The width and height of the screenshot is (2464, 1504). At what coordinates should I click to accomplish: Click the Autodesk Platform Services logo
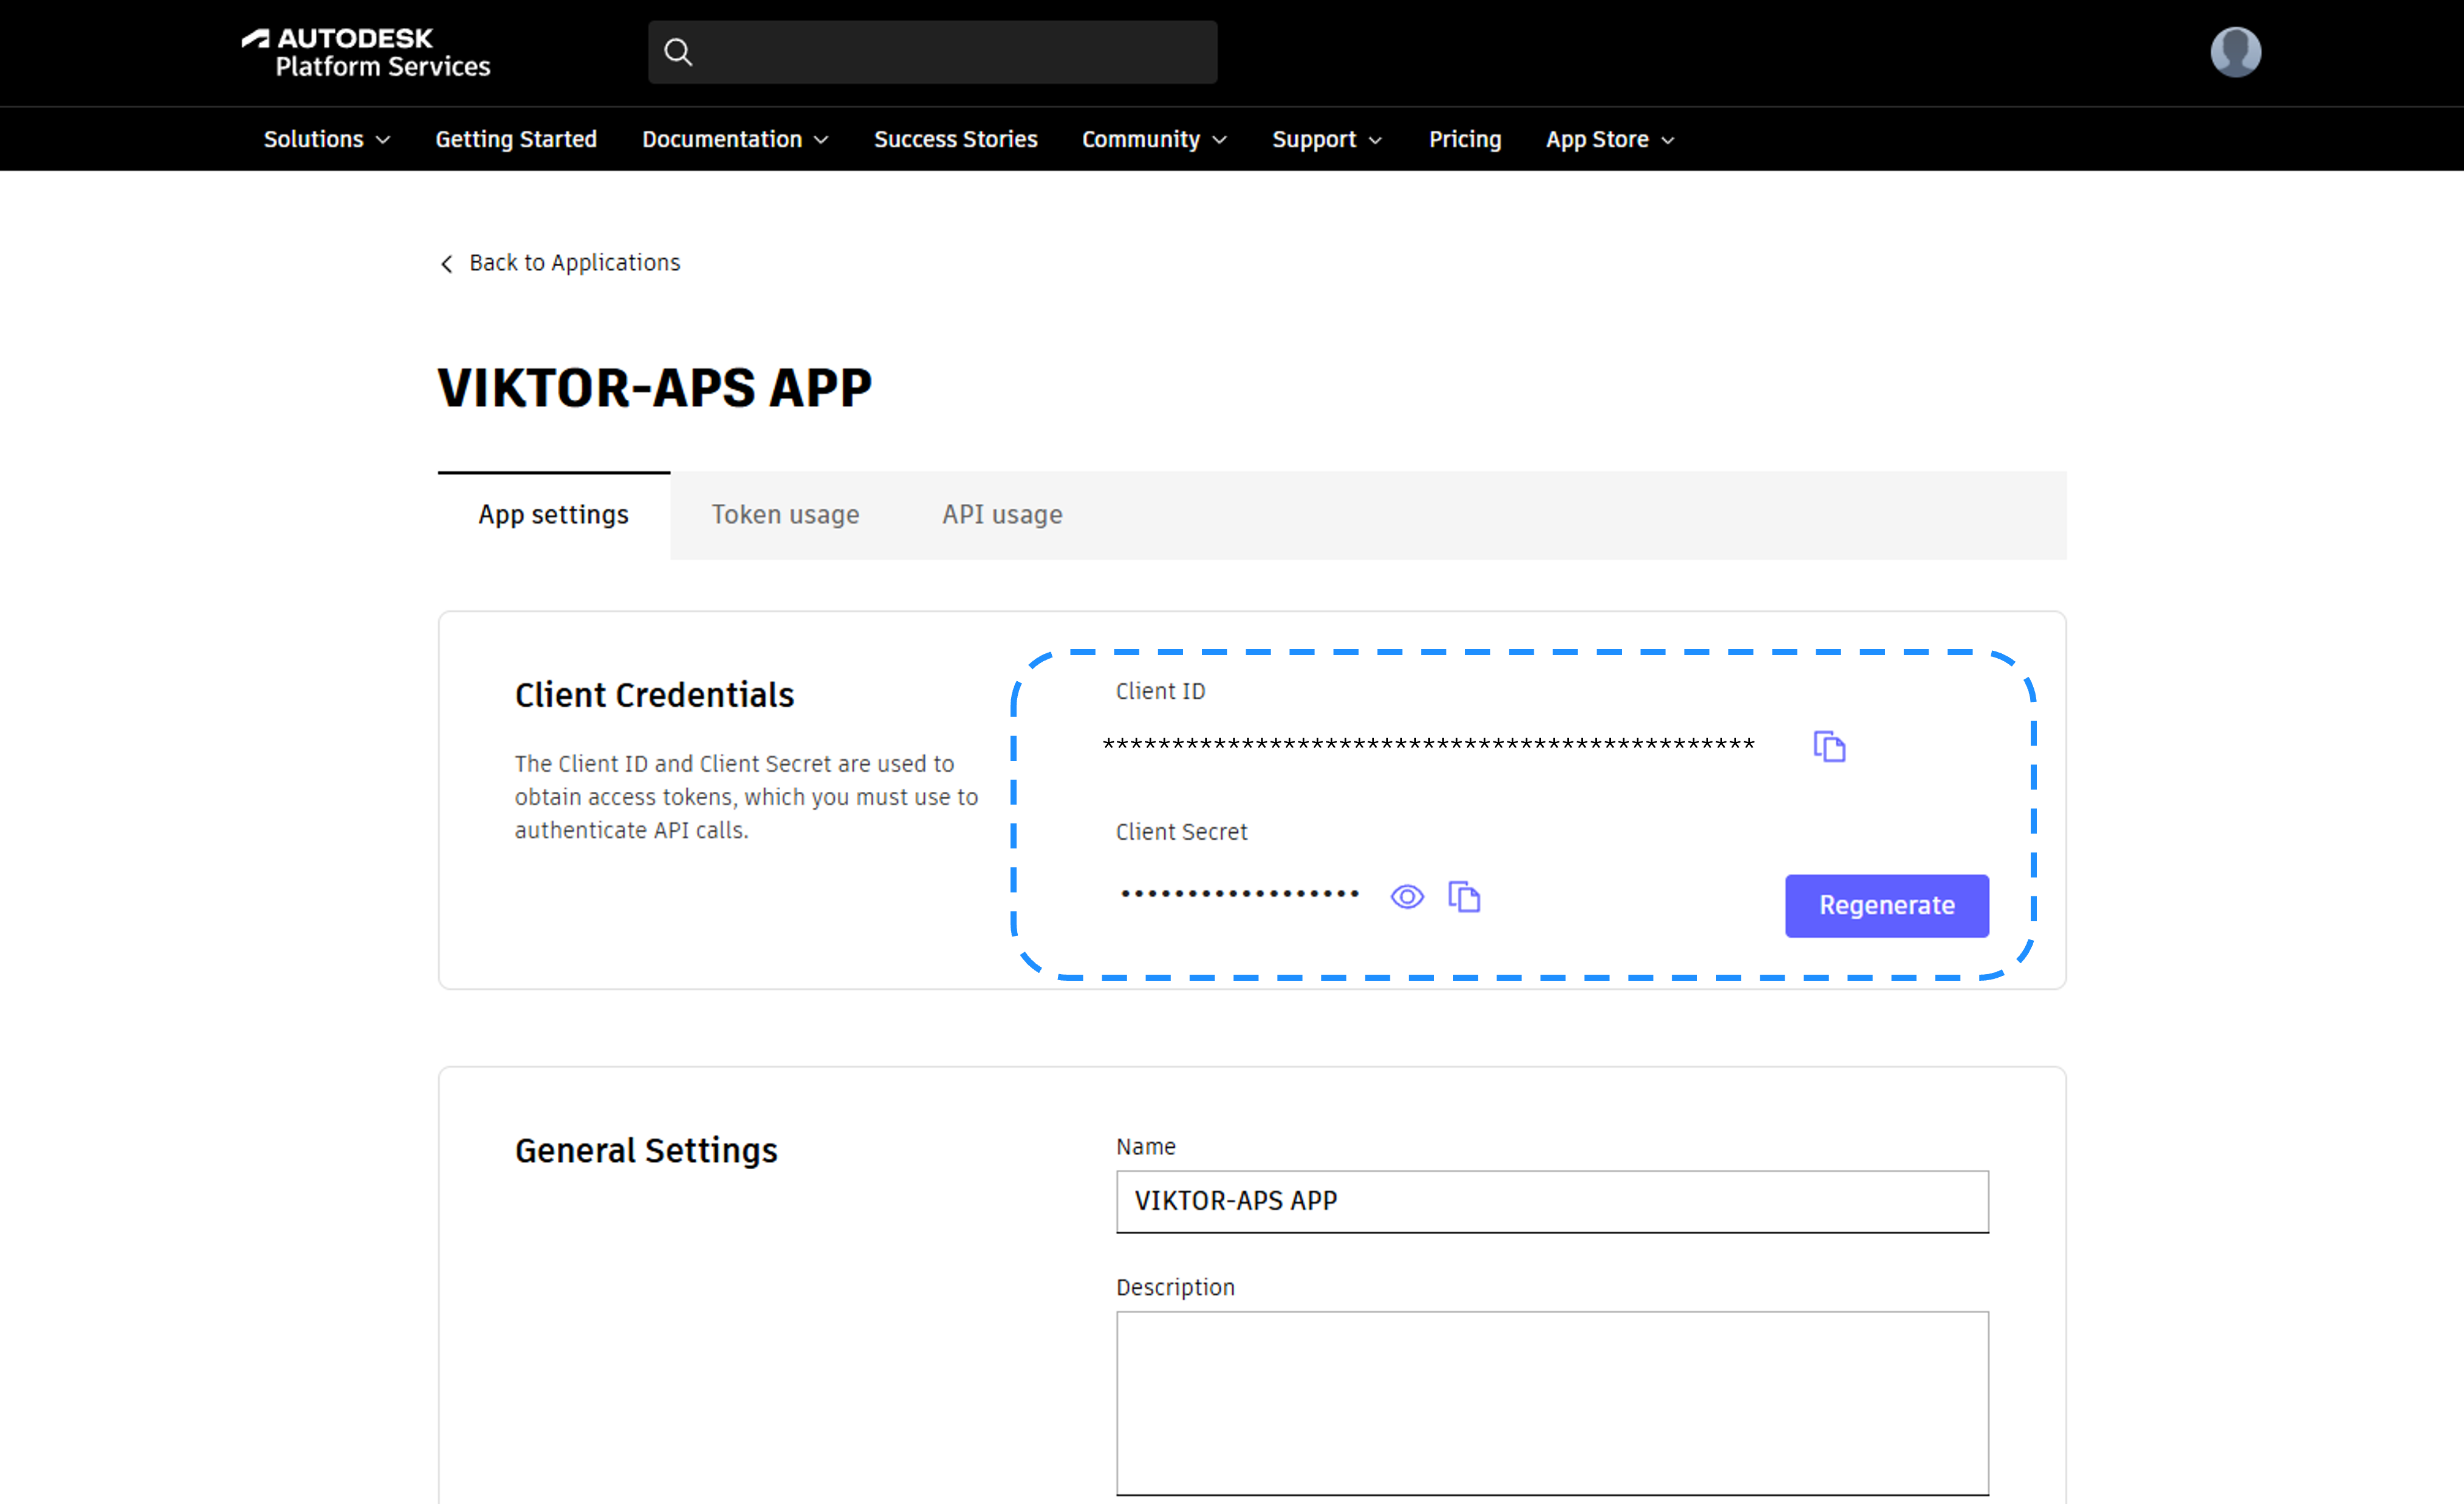366,52
